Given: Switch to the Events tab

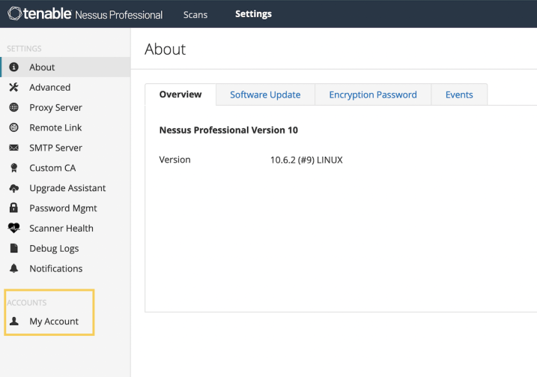Looking at the screenshot, I should click(x=459, y=94).
